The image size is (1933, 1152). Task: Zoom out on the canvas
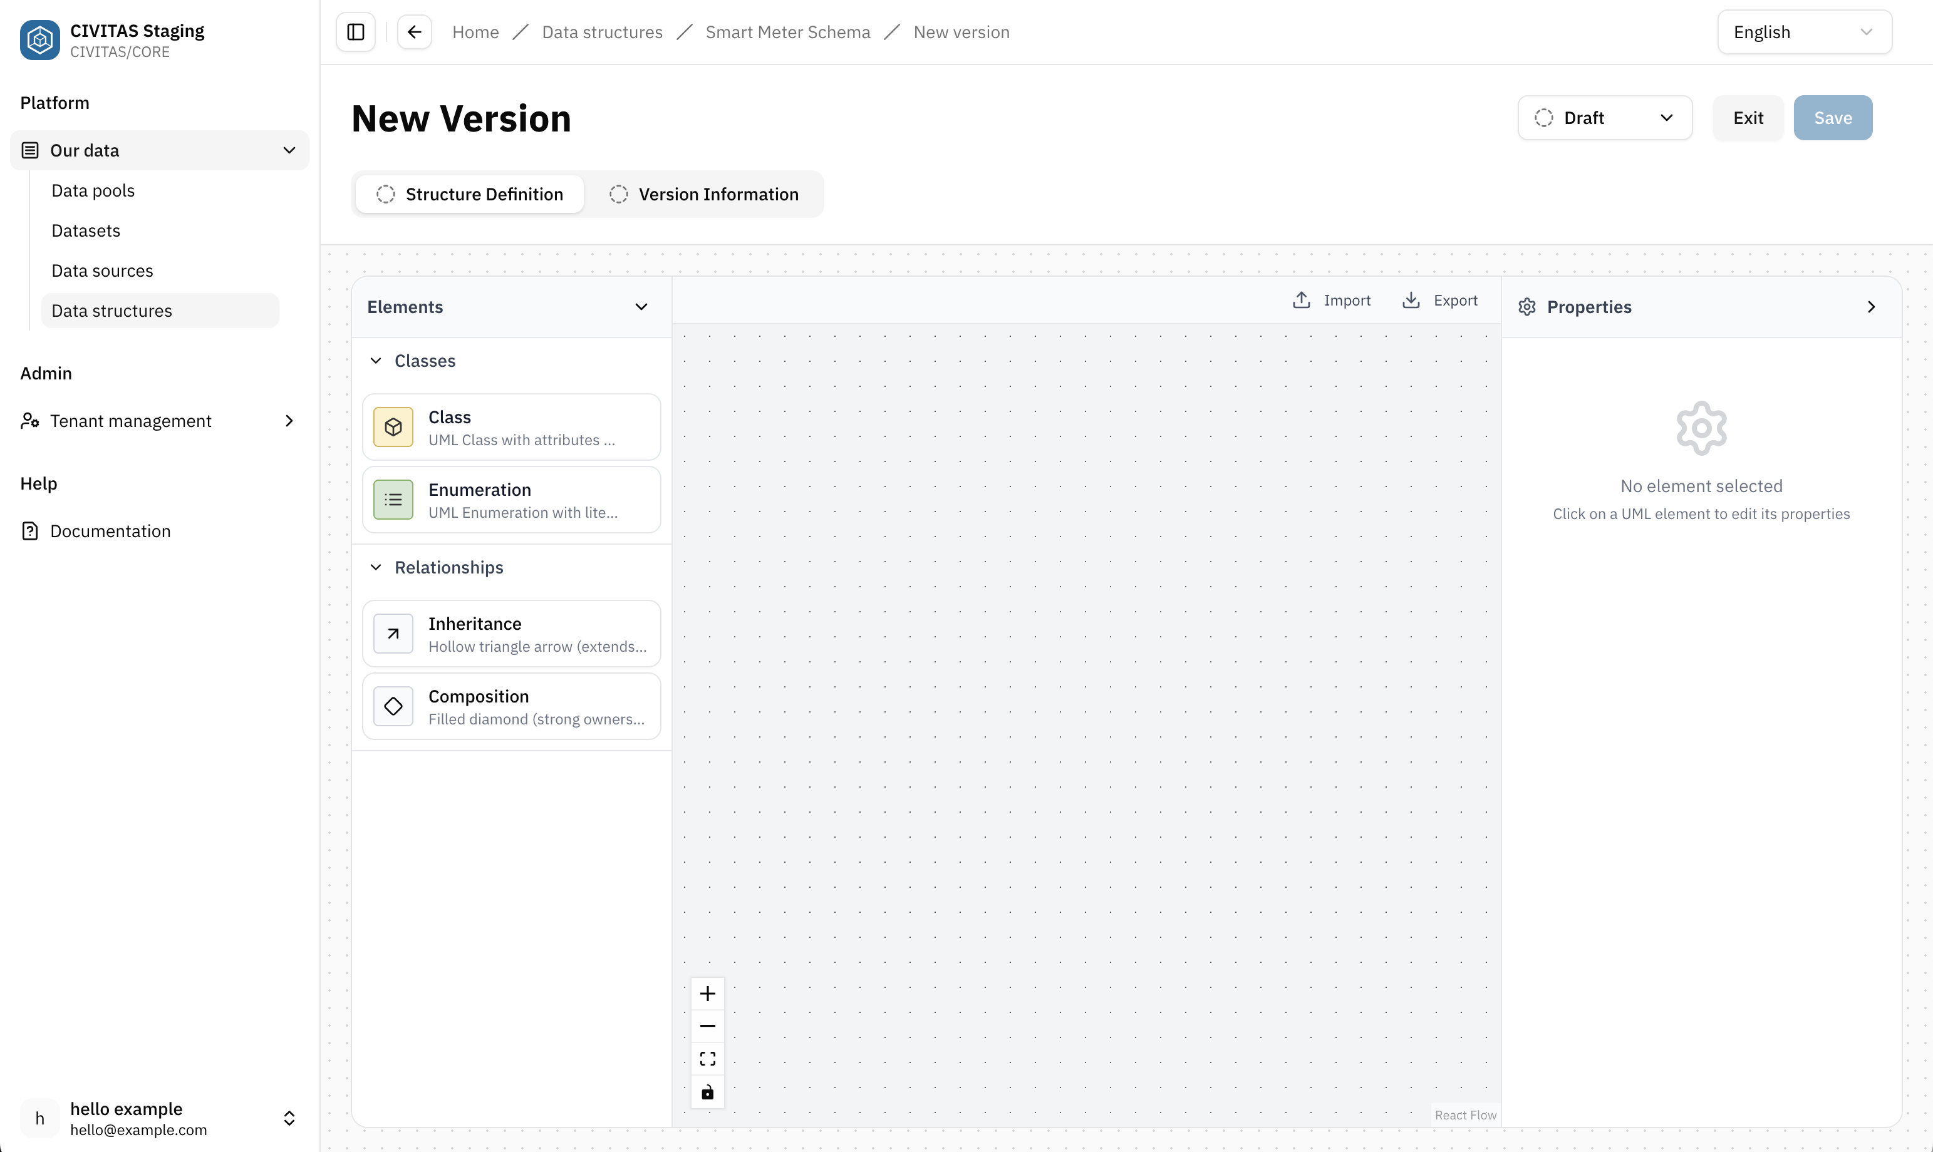click(708, 1026)
